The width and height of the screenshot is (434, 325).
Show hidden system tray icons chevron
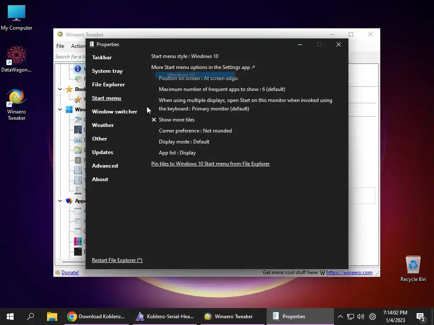(340, 317)
